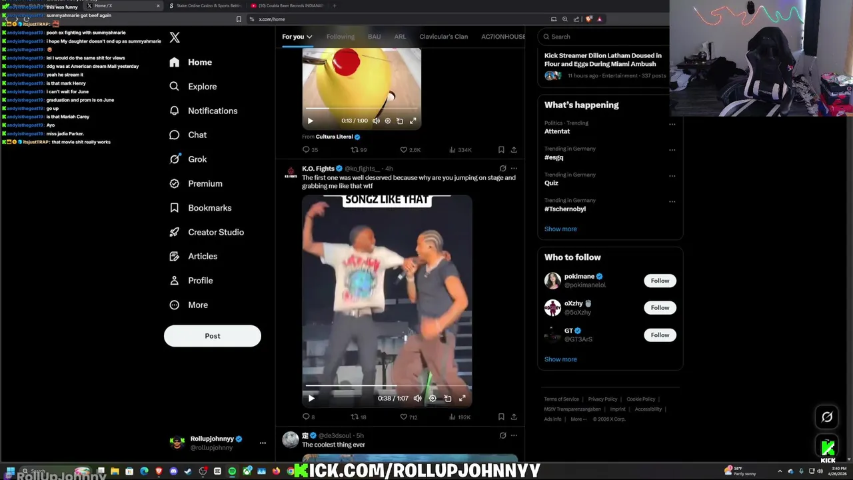This screenshot has width=853, height=480.
Task: Open more options for #esgq trend
Action: point(672,150)
